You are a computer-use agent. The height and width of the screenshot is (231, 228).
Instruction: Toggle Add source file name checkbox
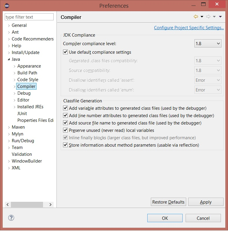65,123
